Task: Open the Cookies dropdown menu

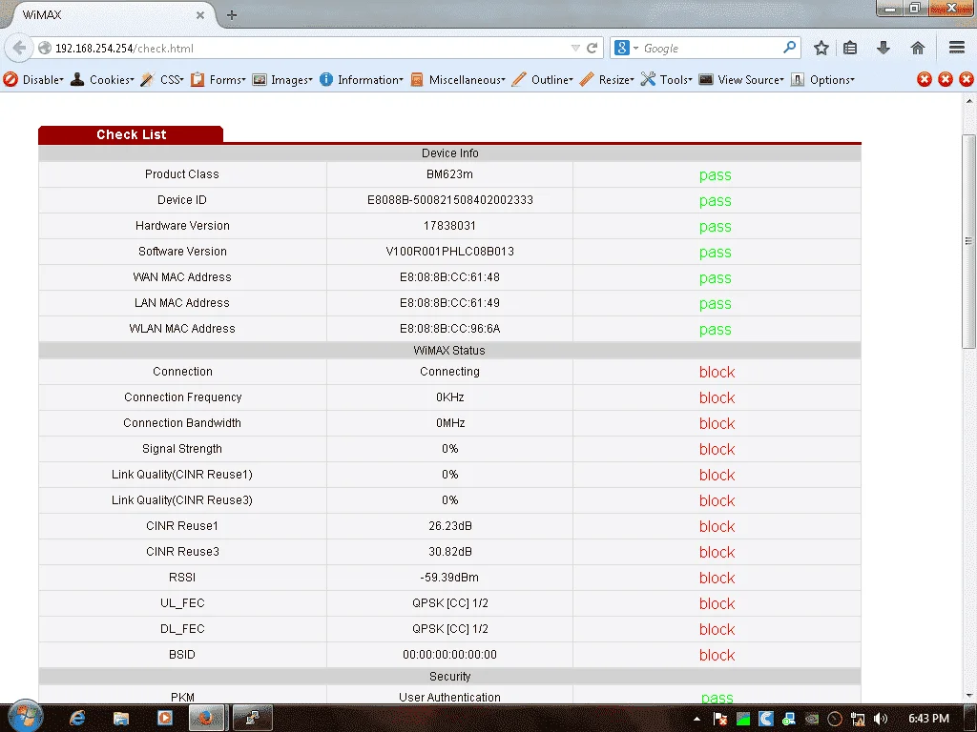Action: (103, 80)
